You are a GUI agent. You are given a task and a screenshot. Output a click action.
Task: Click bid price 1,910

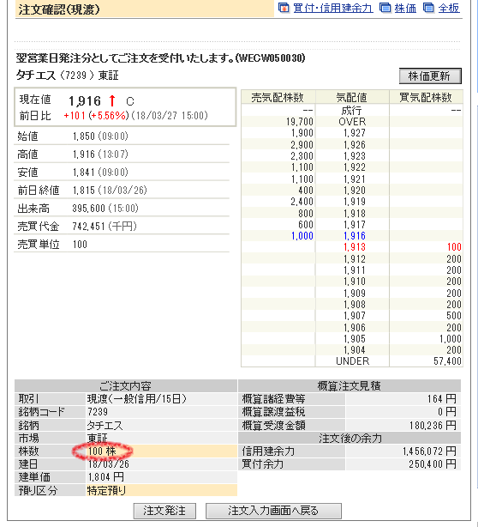(x=355, y=282)
